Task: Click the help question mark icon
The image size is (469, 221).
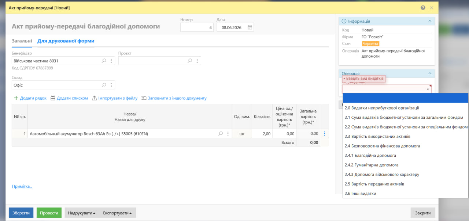Action: [423, 8]
